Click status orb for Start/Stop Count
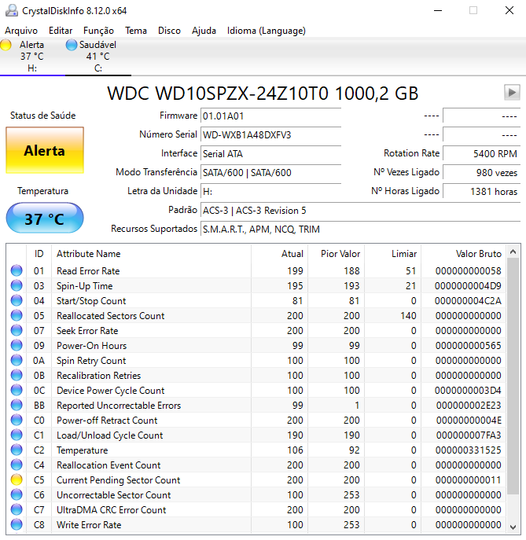Screen dimensions: 526x540 [17, 300]
